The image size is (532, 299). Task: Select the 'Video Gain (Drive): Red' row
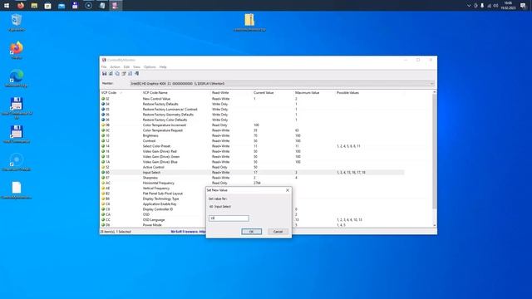point(252,151)
